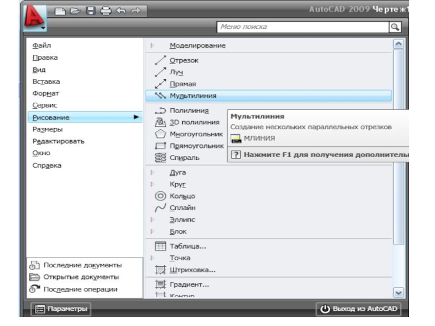
Task: Click the Undo arrow icon
Action: 121,11
